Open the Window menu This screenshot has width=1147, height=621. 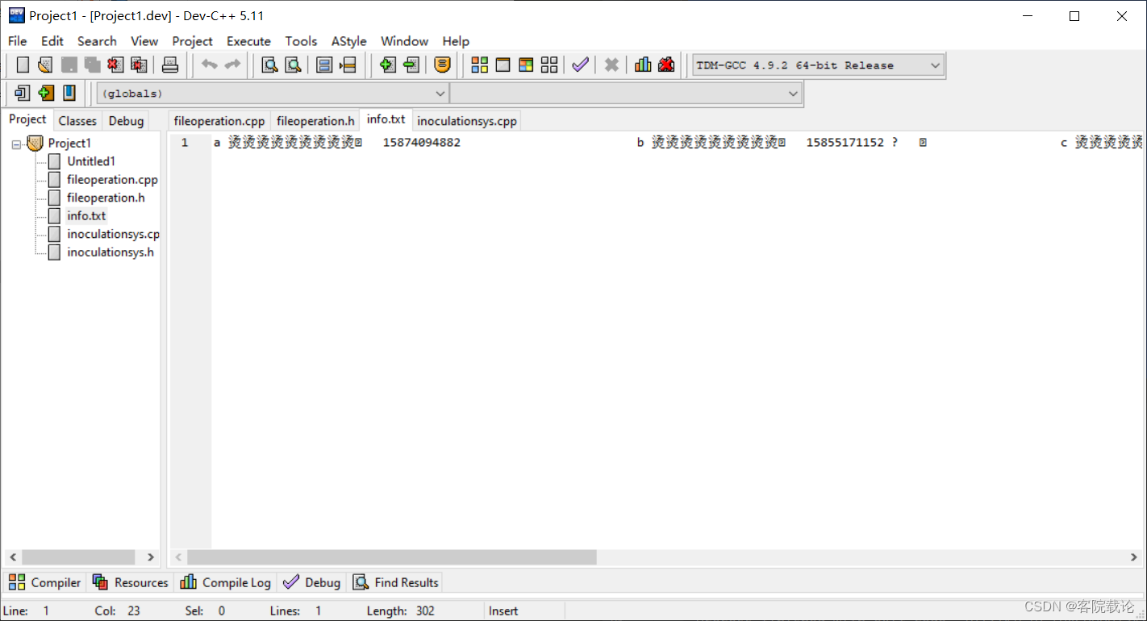pyautogui.click(x=404, y=41)
